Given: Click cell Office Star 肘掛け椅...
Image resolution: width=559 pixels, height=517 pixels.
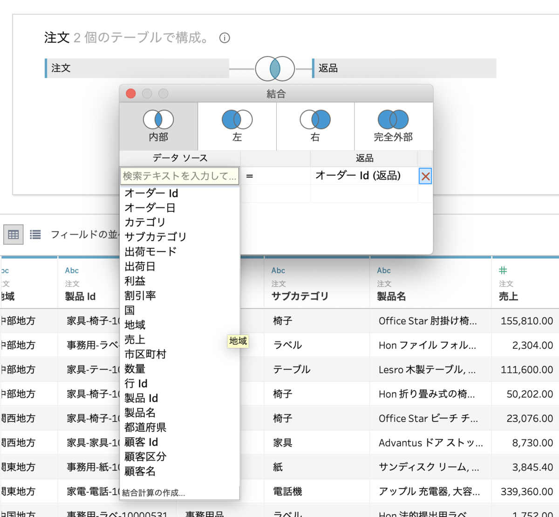Looking at the screenshot, I should (x=428, y=321).
